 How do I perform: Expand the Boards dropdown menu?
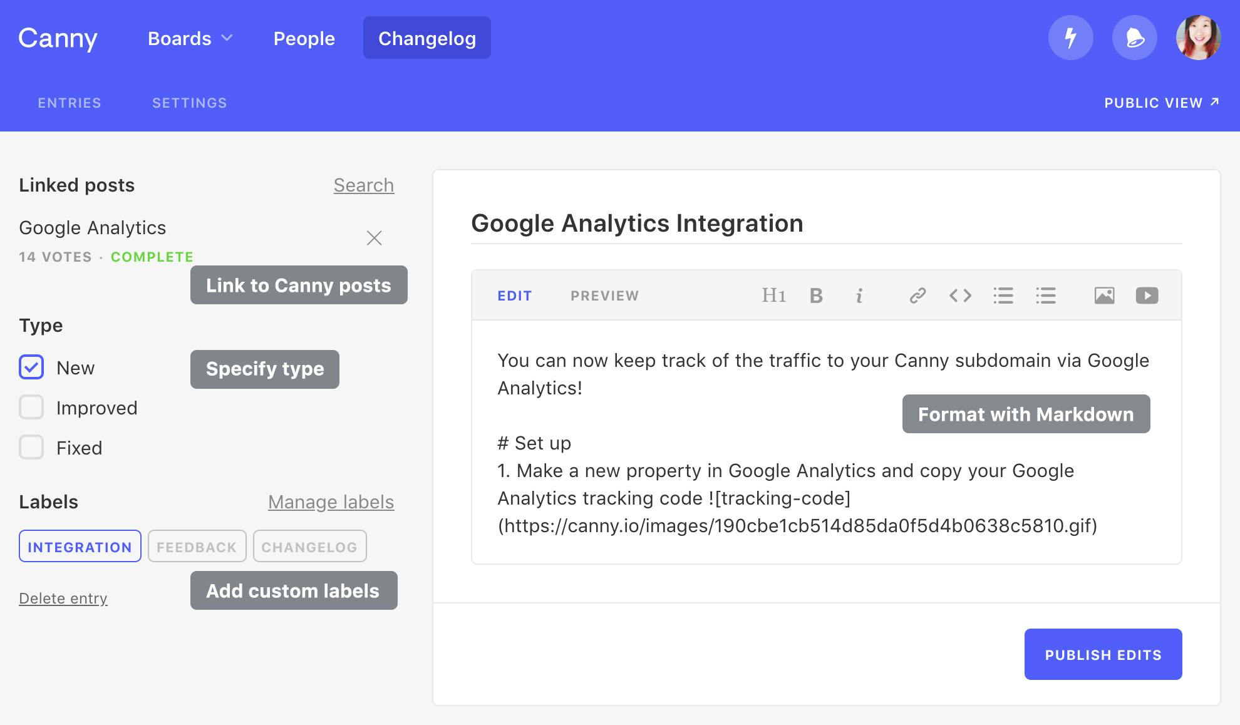pos(190,38)
